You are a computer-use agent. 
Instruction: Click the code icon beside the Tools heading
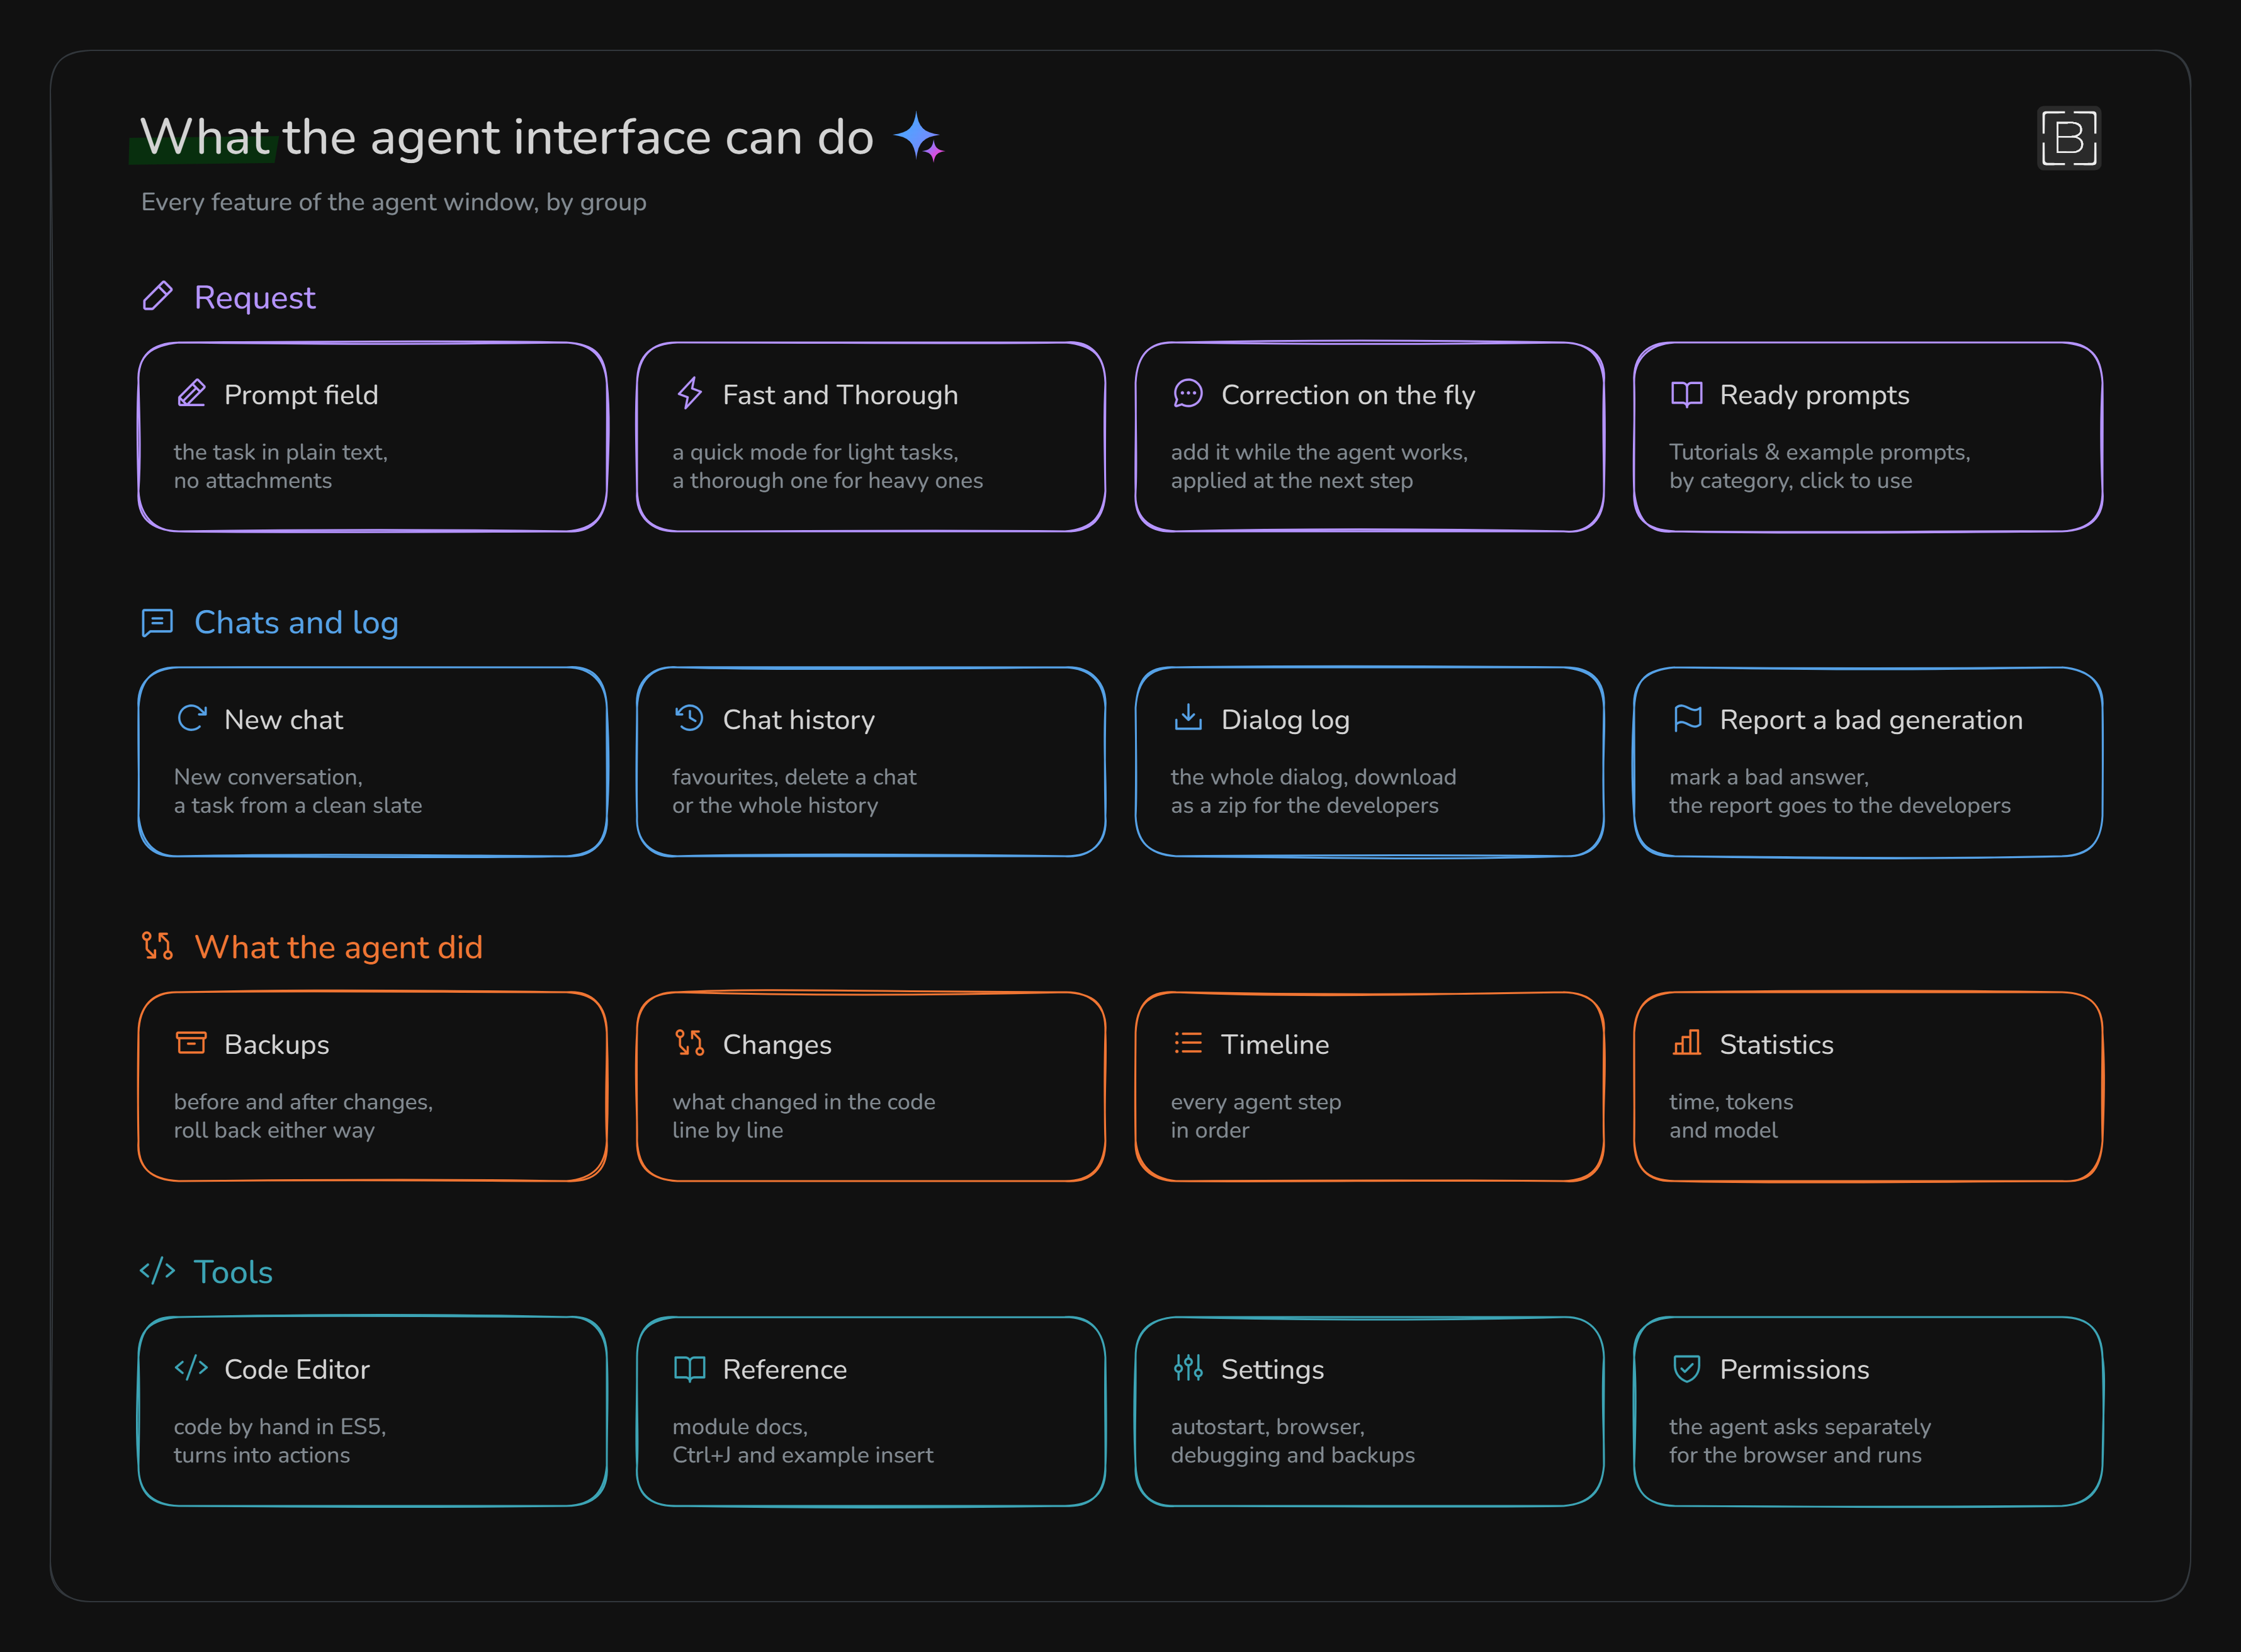(x=157, y=1271)
